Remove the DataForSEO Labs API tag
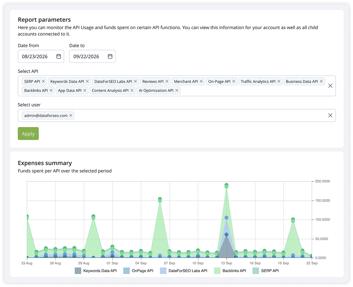 tap(136, 81)
